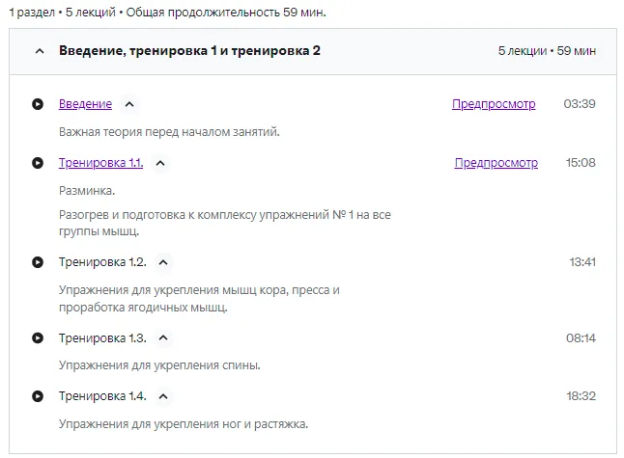The height and width of the screenshot is (458, 624).
Task: Collapse the Введение lecture description
Action: pyautogui.click(x=130, y=104)
